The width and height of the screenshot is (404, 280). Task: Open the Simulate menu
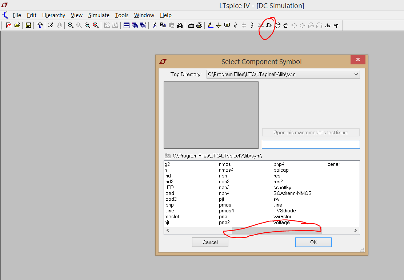(x=99, y=15)
